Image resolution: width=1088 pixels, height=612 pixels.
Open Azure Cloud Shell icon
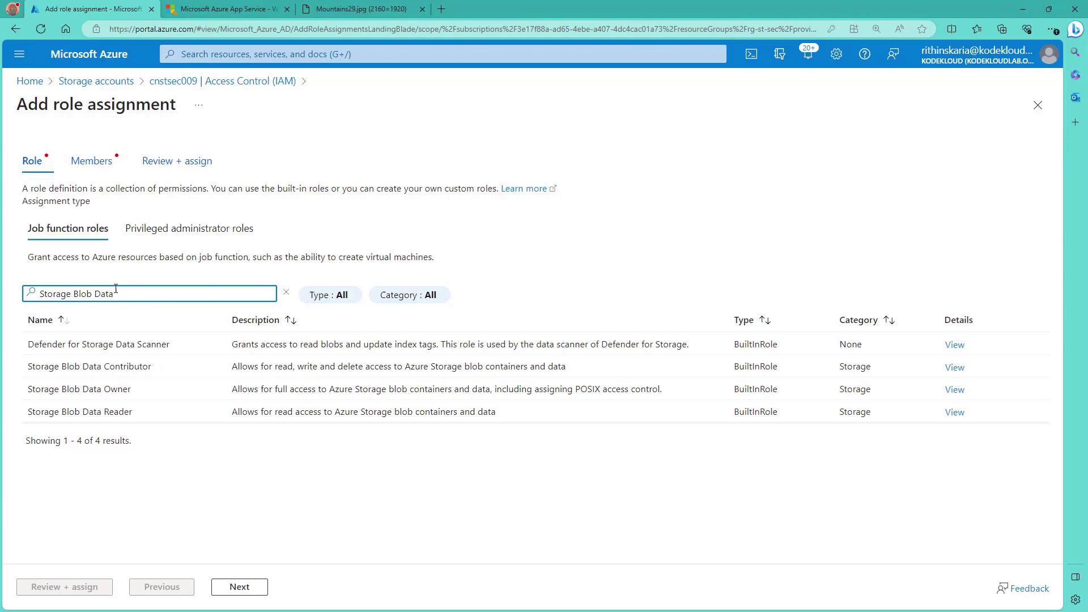tap(751, 54)
